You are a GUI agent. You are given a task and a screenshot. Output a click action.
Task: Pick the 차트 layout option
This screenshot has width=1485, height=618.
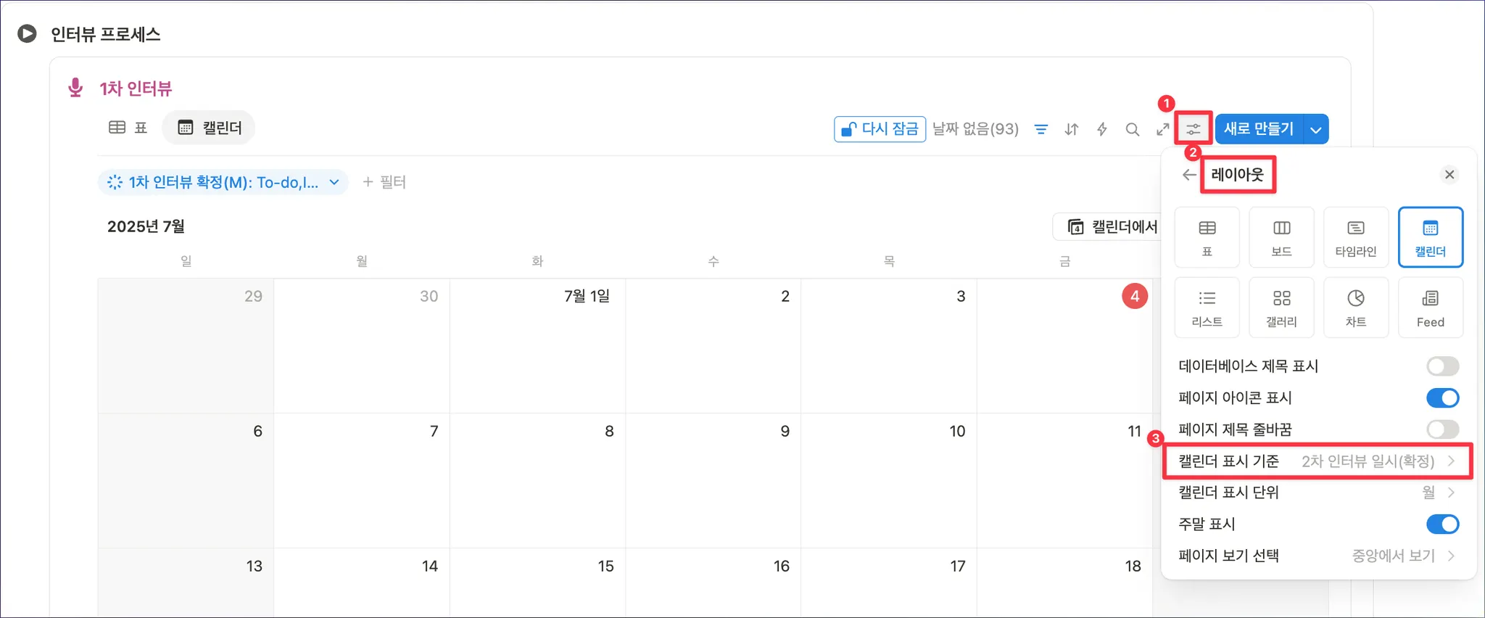coord(1355,308)
